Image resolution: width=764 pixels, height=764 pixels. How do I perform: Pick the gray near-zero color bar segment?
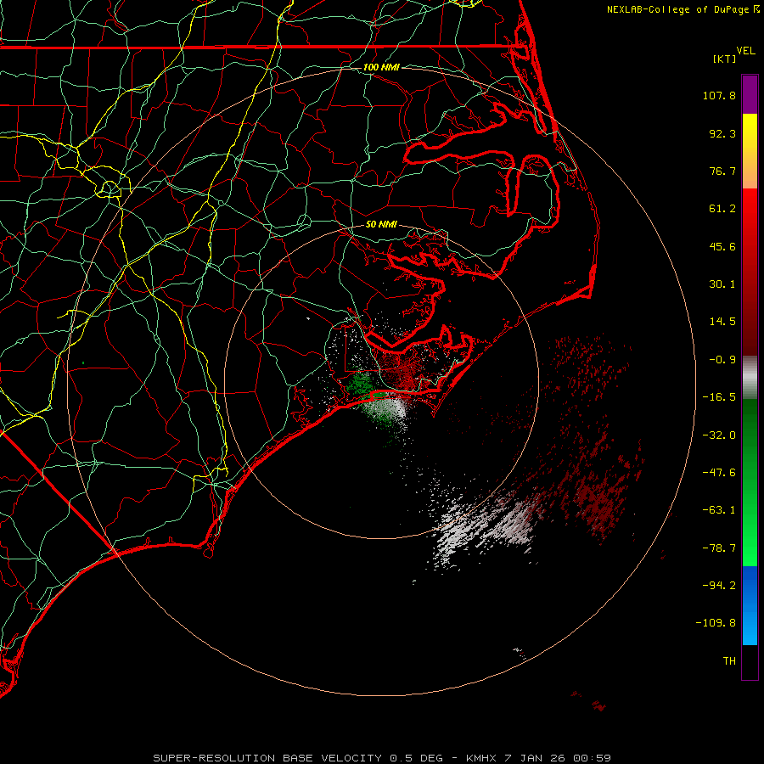pos(750,375)
